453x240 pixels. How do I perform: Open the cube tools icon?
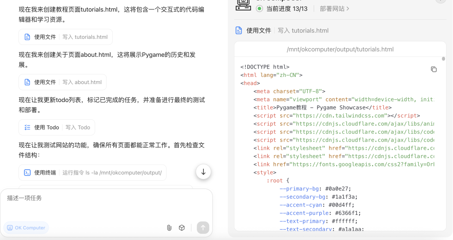[182, 227]
